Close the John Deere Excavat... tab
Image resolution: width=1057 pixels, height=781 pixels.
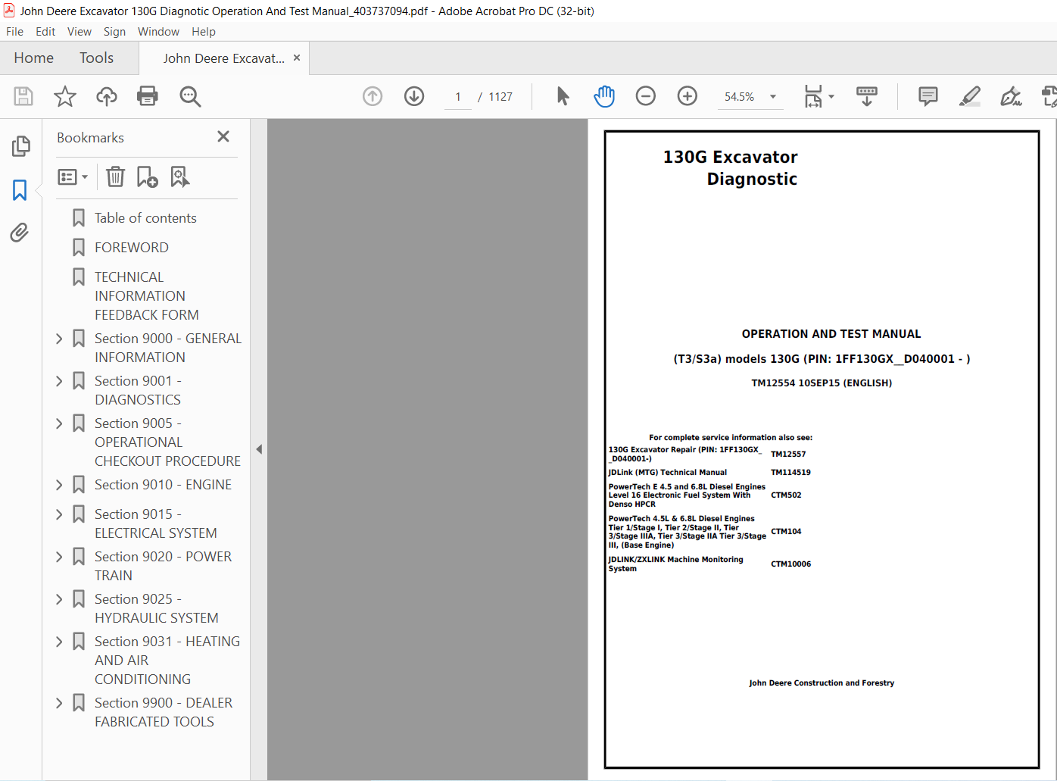(297, 58)
